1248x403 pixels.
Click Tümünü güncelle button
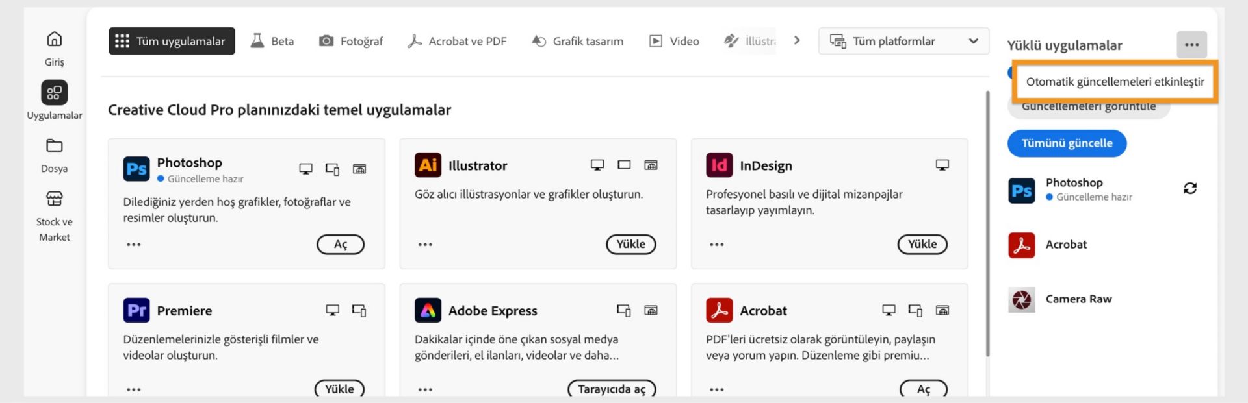1067,143
